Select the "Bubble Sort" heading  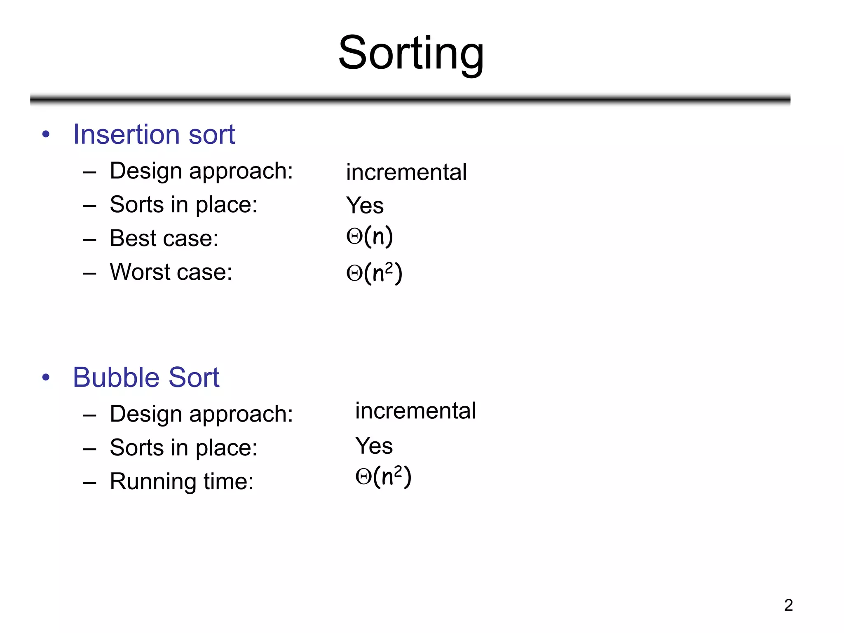pos(146,377)
